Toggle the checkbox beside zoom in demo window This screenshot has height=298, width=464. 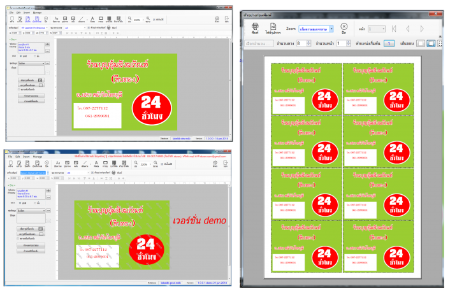(x=162, y=164)
